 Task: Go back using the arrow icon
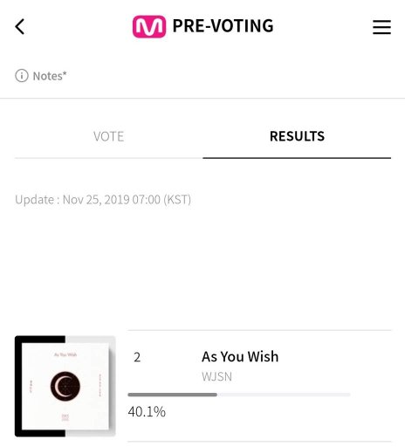(x=19, y=27)
